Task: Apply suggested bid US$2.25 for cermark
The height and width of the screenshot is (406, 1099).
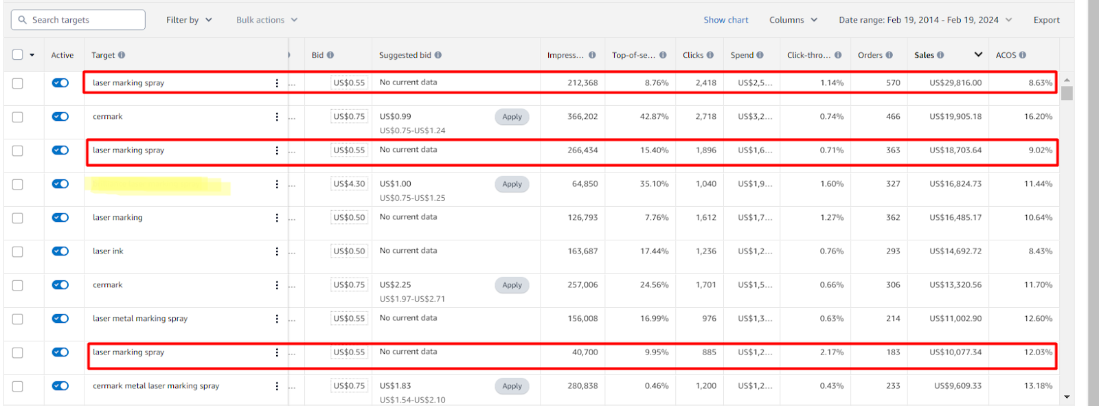Action: 512,285
